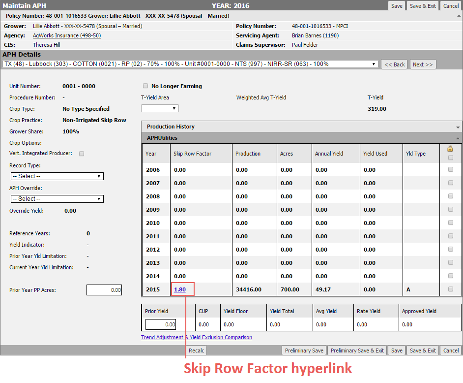
Task: Check the 2015 row checkbox
Action: click(x=450, y=289)
